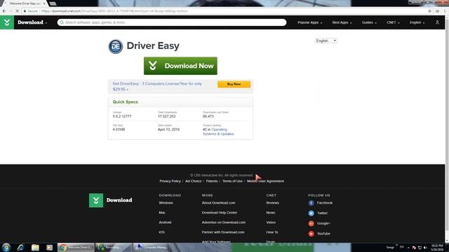This screenshot has width=449, height=252.
Task: Open Mobile User Agreement link
Action: coord(265,181)
